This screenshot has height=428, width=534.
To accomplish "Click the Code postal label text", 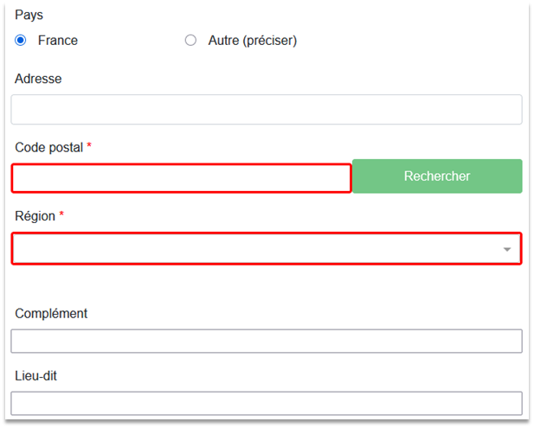I will pyautogui.click(x=48, y=147).
